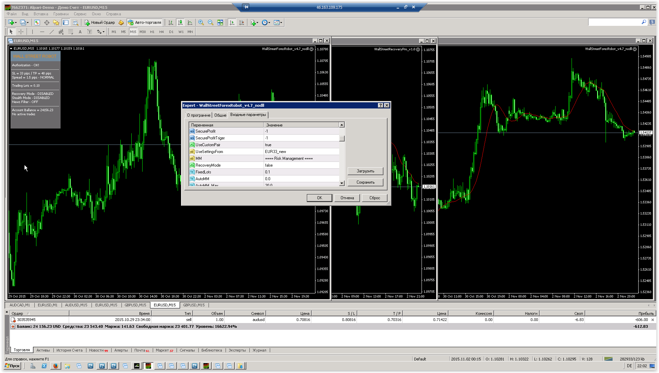Open the periods clock dropdown
The height and width of the screenshot is (373, 659).
266,22
